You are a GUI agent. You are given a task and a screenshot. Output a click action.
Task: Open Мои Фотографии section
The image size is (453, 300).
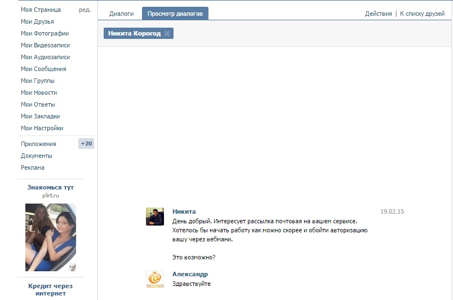[45, 33]
